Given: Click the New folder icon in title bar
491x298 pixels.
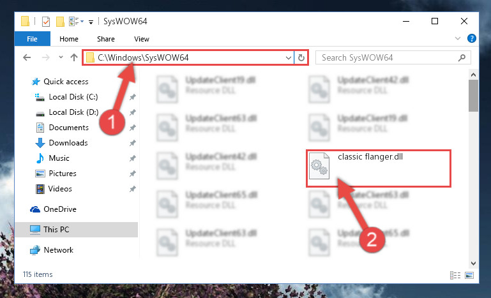Looking at the screenshot, I should coord(60,22).
